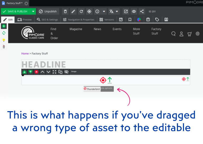This screenshot has width=203, height=144.
Task: Click the reload icon in toolbar
Action: coord(81,12)
